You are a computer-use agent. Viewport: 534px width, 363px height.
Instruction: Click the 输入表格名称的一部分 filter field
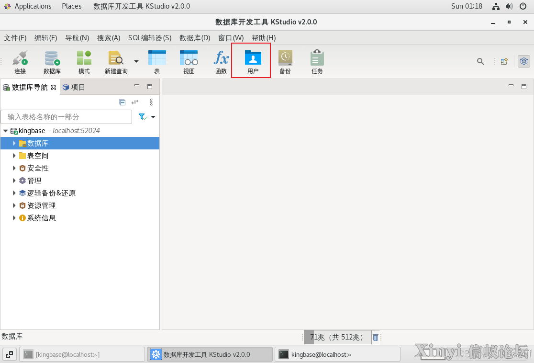(67, 117)
